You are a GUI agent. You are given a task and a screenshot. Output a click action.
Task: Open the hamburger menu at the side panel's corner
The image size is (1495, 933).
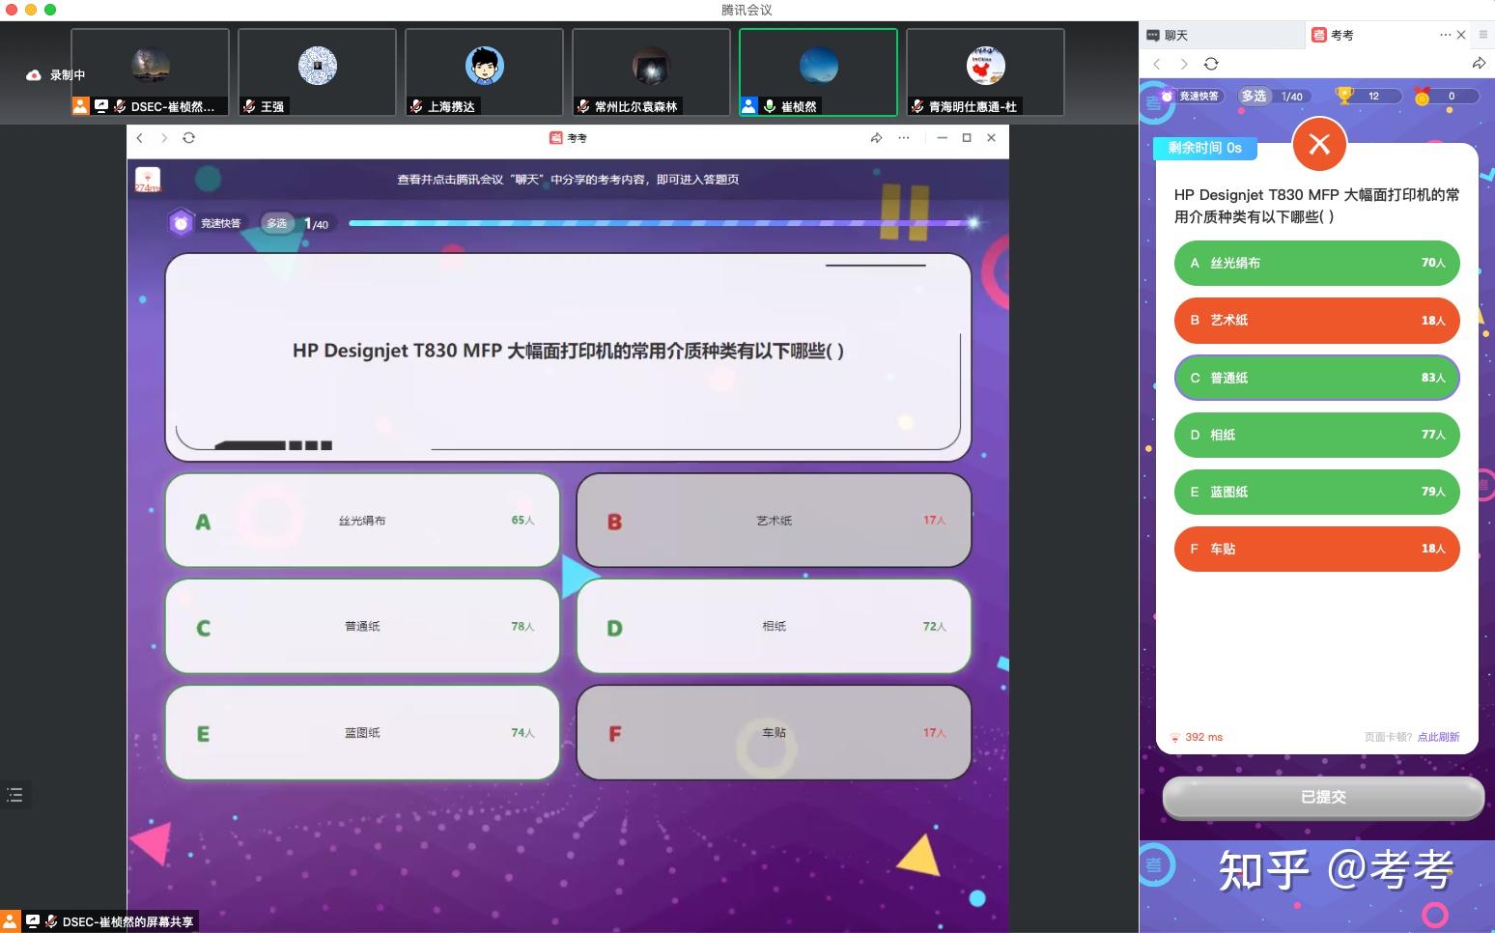pos(1483,35)
